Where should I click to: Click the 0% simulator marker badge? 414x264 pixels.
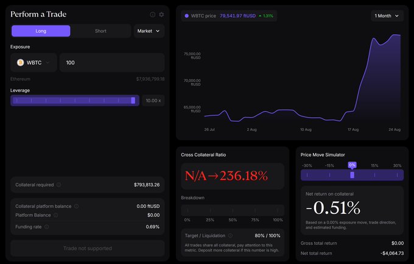pos(352,165)
